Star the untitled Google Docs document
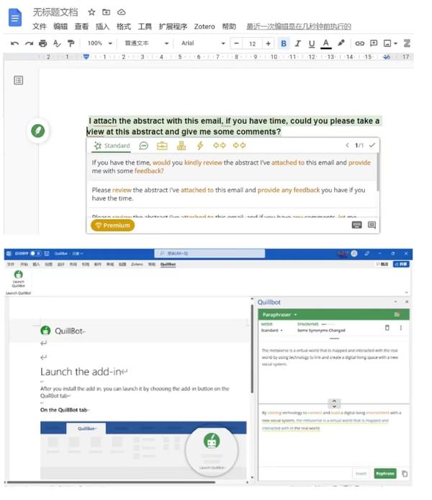 tap(91, 12)
